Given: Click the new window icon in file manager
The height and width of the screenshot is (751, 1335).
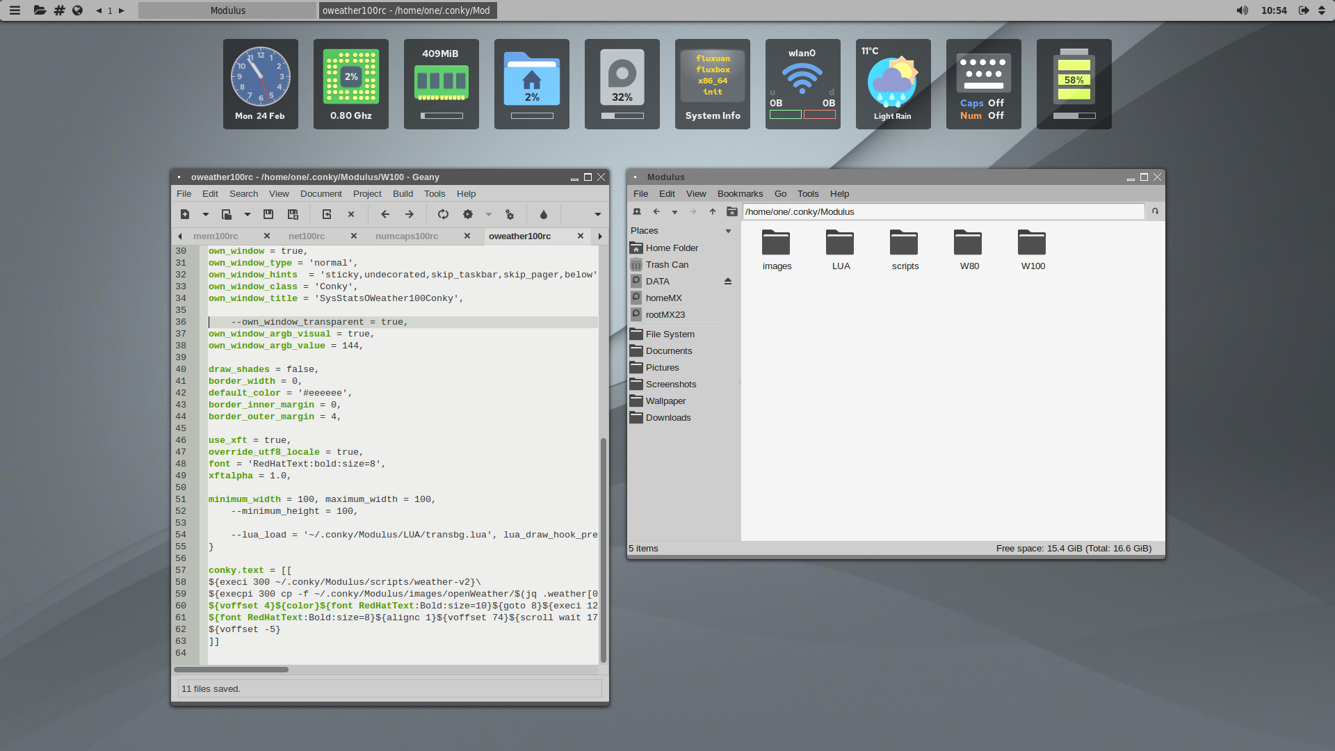Looking at the screenshot, I should click(637, 212).
